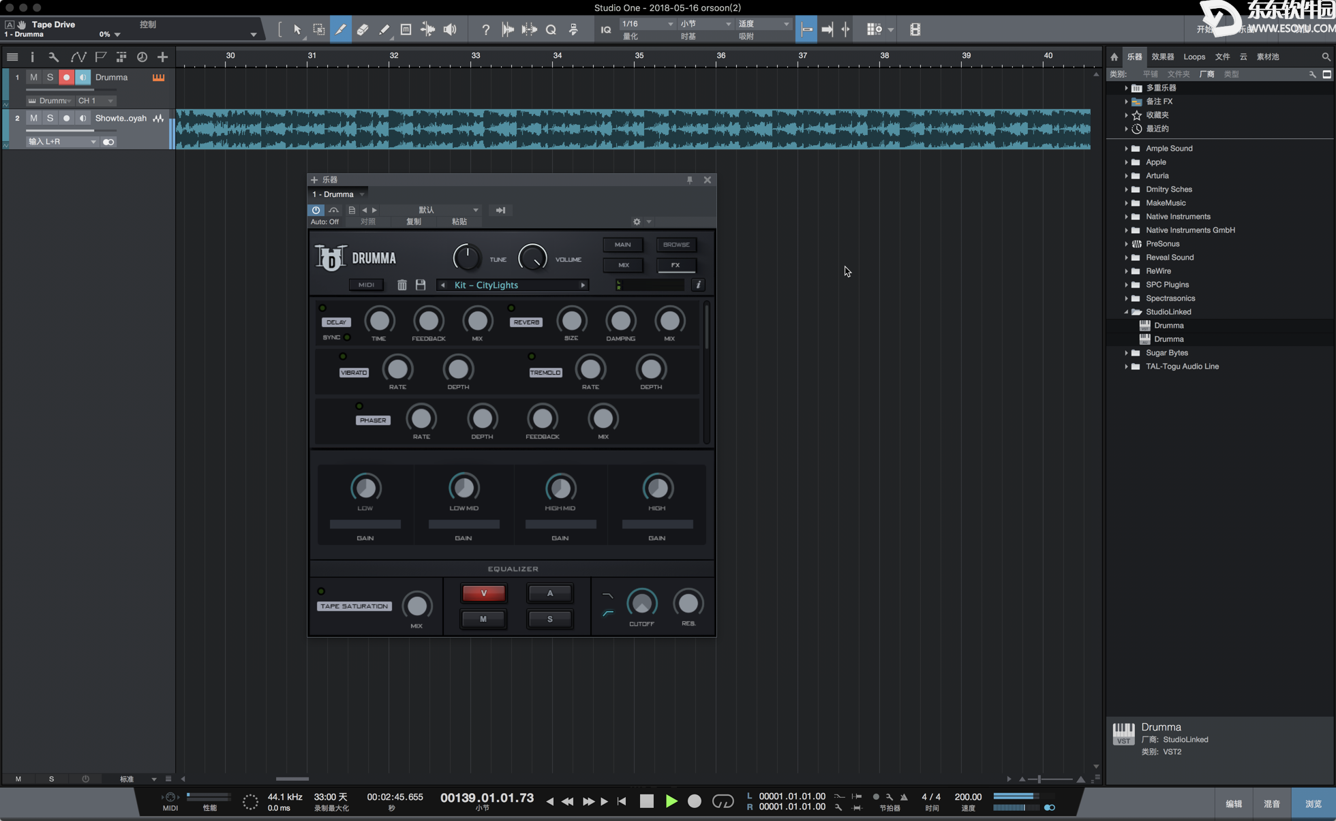Viewport: 1336px width, 821px height.
Task: Click the VOLUME knob in Drumma
Action: click(532, 258)
